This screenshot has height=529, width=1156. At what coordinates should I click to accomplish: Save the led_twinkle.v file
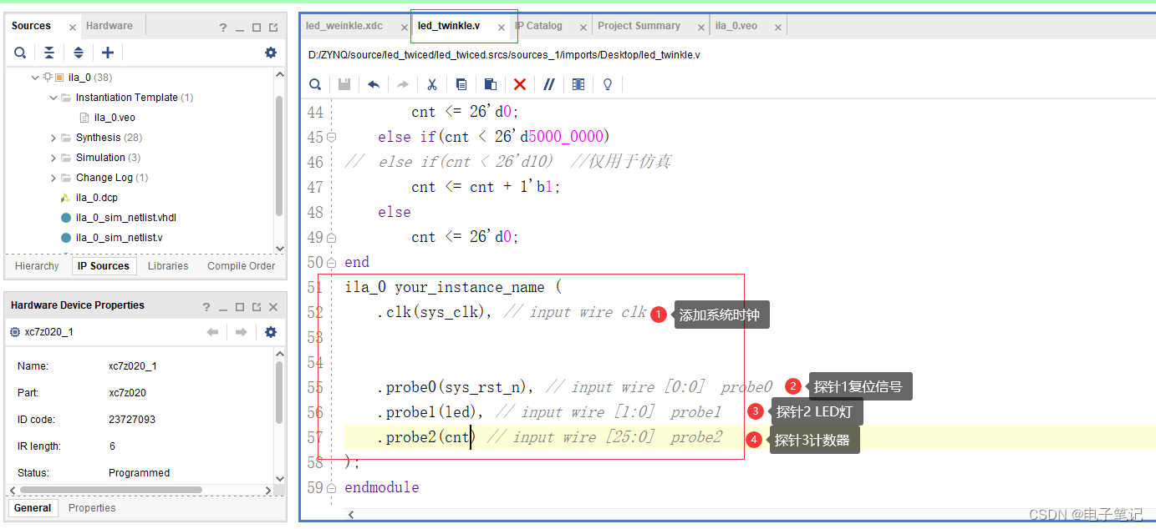pos(344,84)
